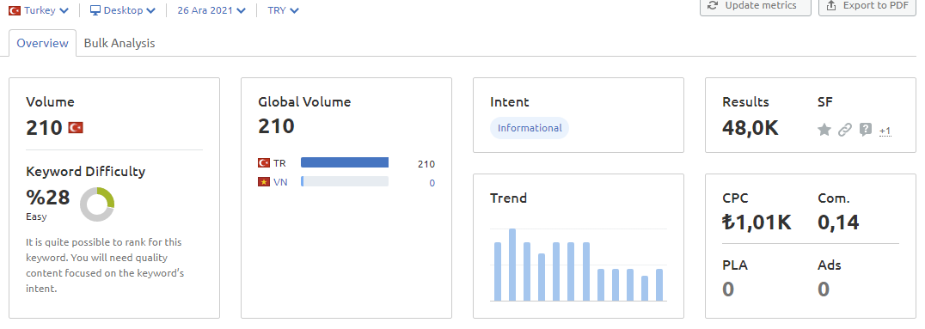This screenshot has width=925, height=329.
Task: Click the refresh icon in Update metrics
Action: click(713, 5)
